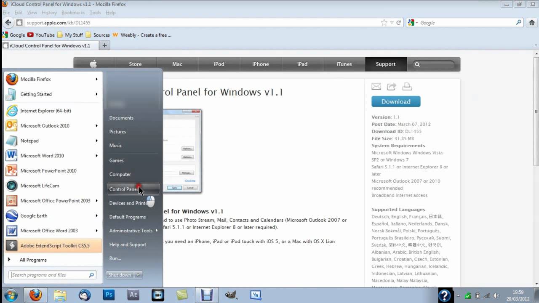539x303 pixels.
Task: Click the address bar showing support.apple.com
Action: pyautogui.click(x=201, y=23)
